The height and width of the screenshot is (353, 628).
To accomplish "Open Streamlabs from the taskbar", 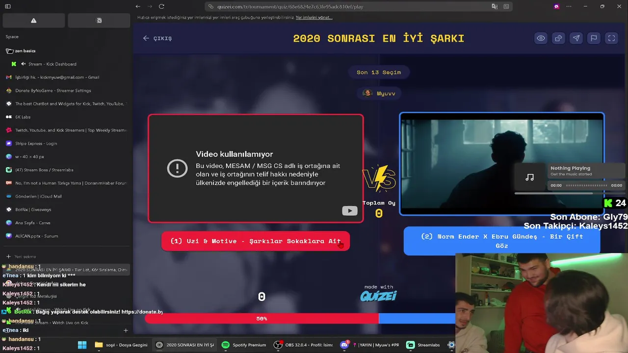I will coord(423,345).
